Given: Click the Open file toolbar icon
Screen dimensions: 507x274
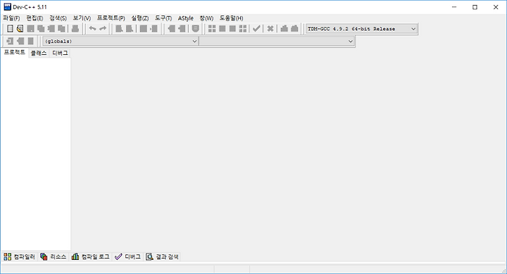Looking at the screenshot, I should click(20, 29).
